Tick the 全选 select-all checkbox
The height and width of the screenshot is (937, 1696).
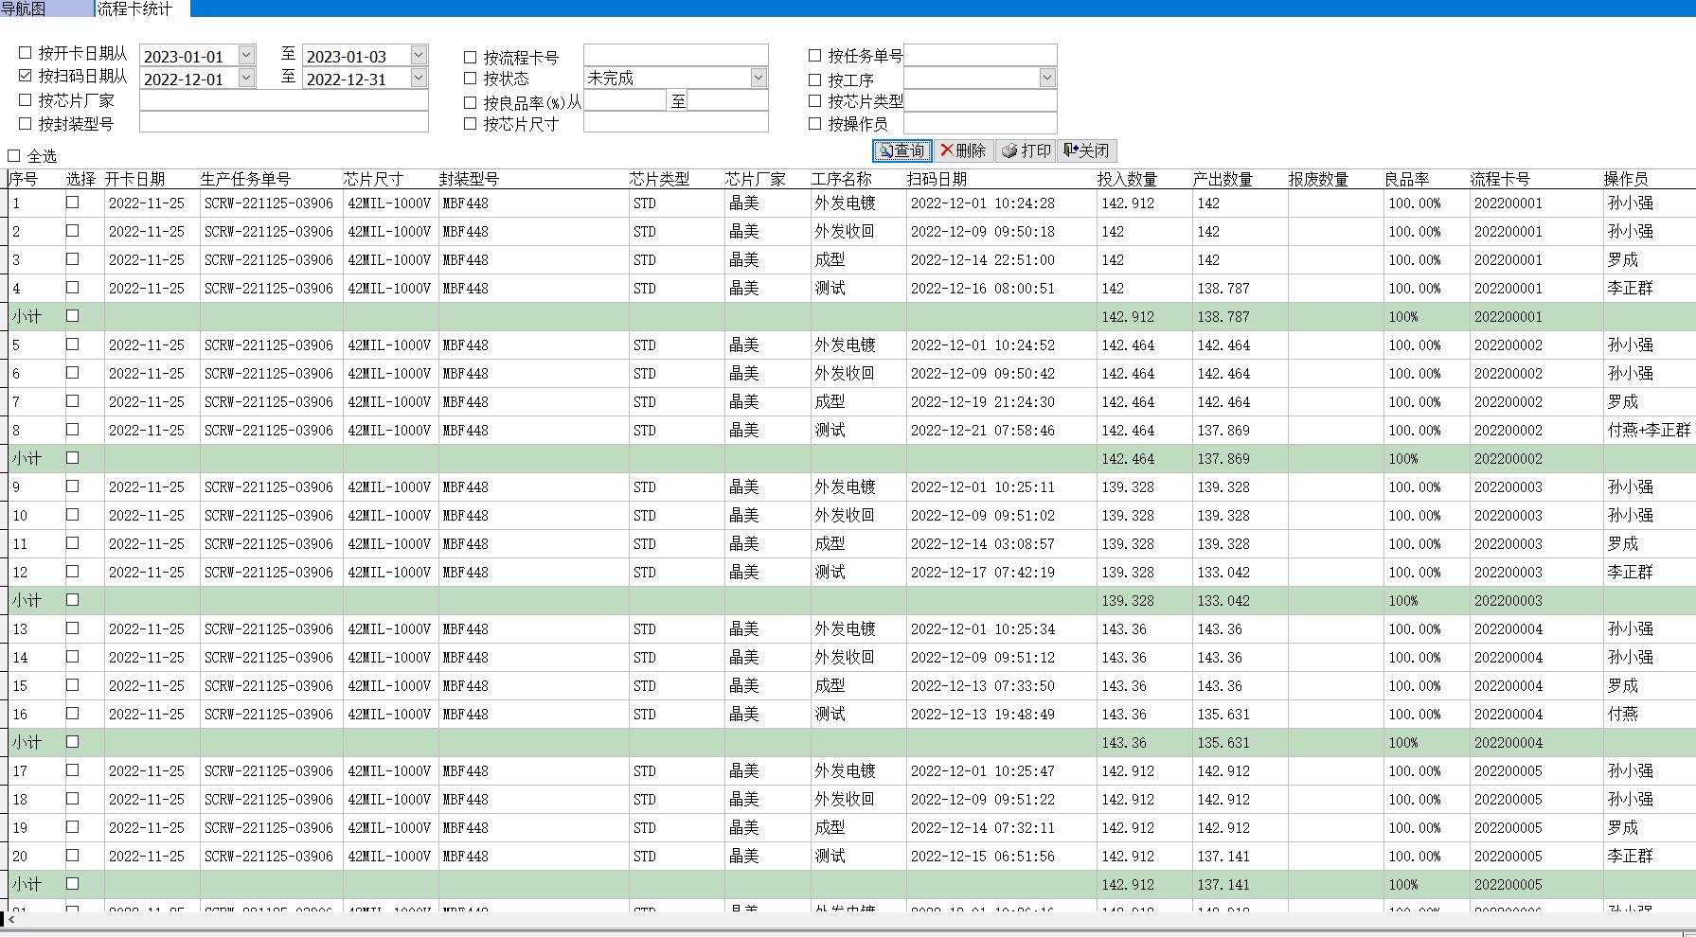coord(14,156)
